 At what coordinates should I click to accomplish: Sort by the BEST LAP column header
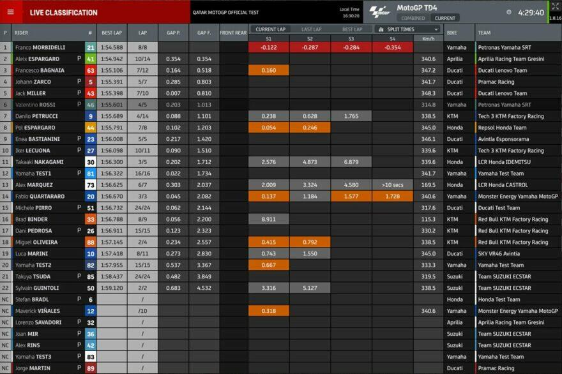(x=112, y=33)
